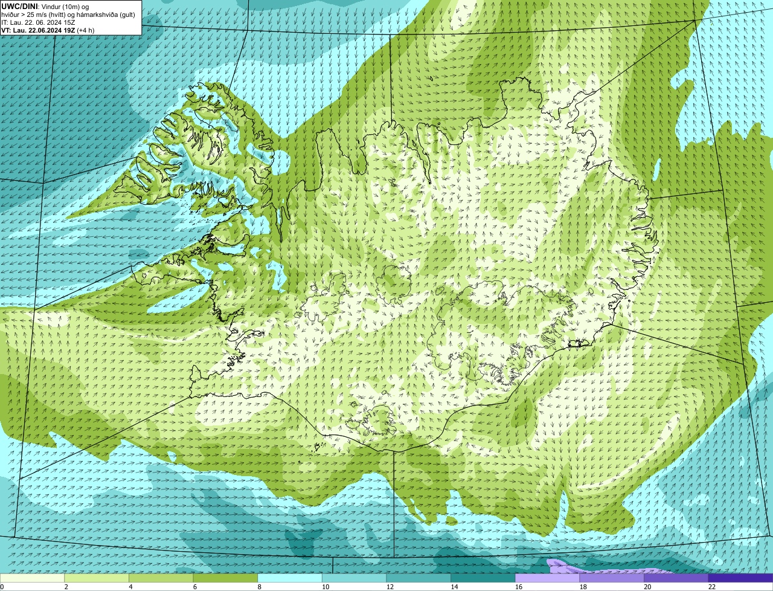Click the olive green 6–8 m/s legend swatch
This screenshot has height=591, width=773.
pyautogui.click(x=225, y=578)
